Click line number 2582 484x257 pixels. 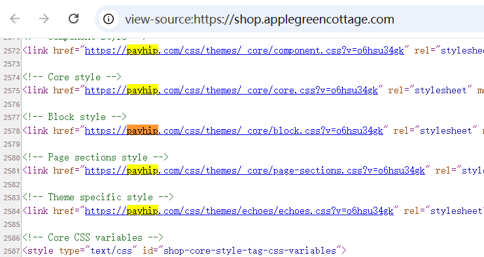tap(12, 185)
